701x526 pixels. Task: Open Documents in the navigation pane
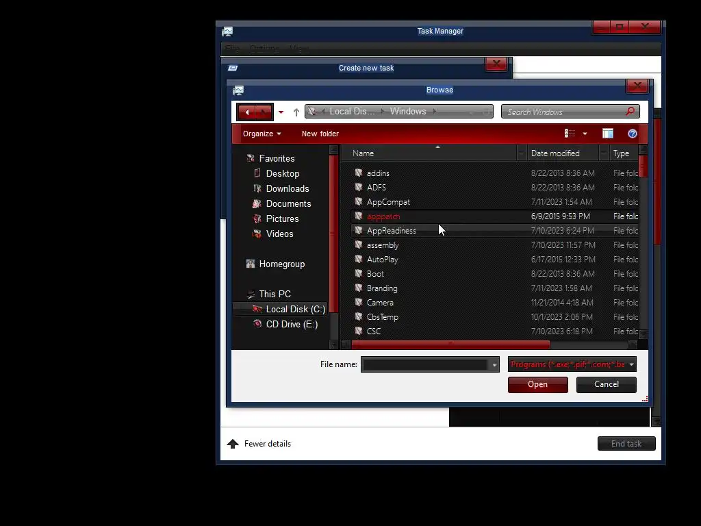288,203
